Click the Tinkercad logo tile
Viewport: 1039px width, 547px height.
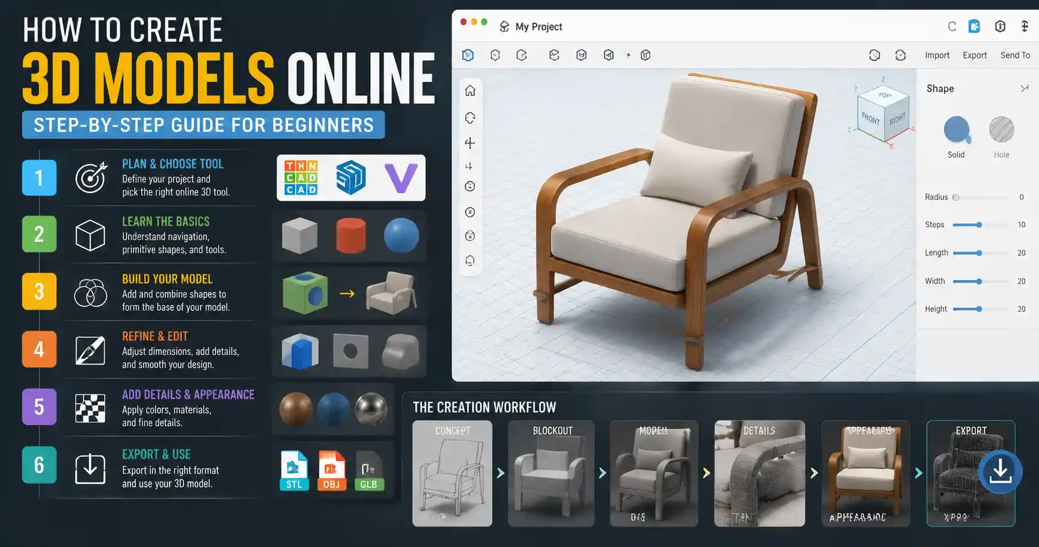click(x=301, y=177)
